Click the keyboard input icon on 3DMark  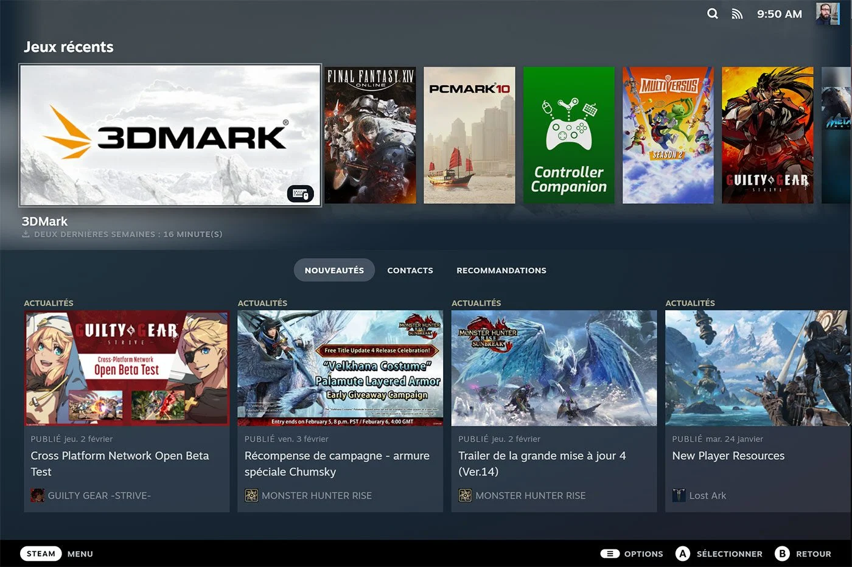tap(301, 193)
